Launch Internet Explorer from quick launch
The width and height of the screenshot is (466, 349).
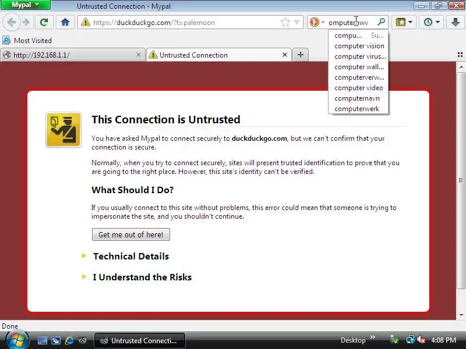coord(69,340)
